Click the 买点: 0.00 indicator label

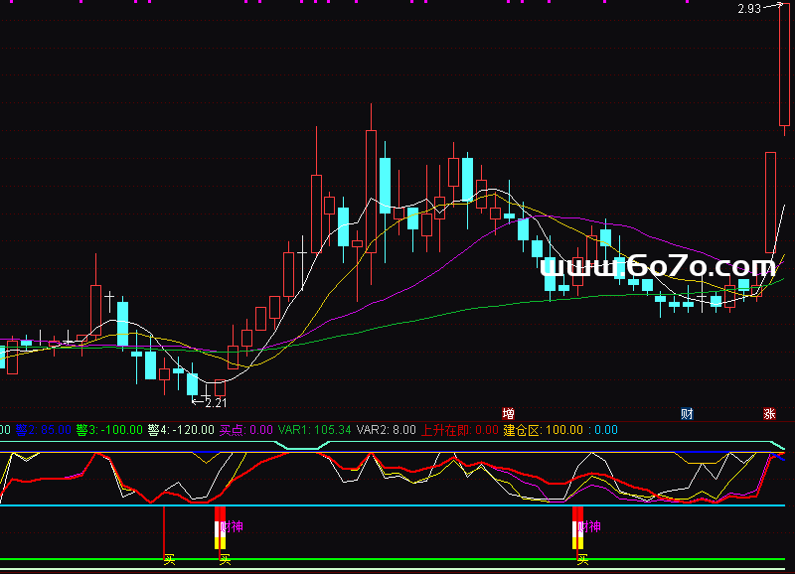(245, 430)
